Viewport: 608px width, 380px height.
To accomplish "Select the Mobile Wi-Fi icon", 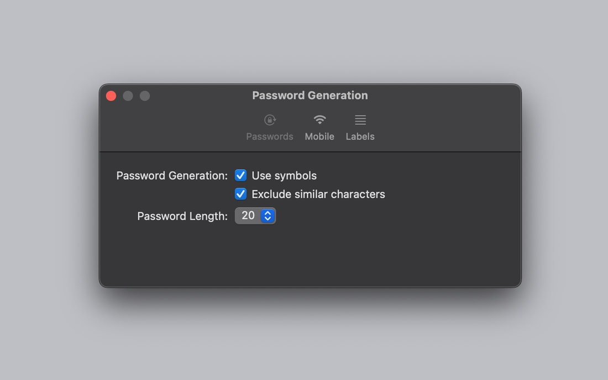I will pyautogui.click(x=319, y=120).
